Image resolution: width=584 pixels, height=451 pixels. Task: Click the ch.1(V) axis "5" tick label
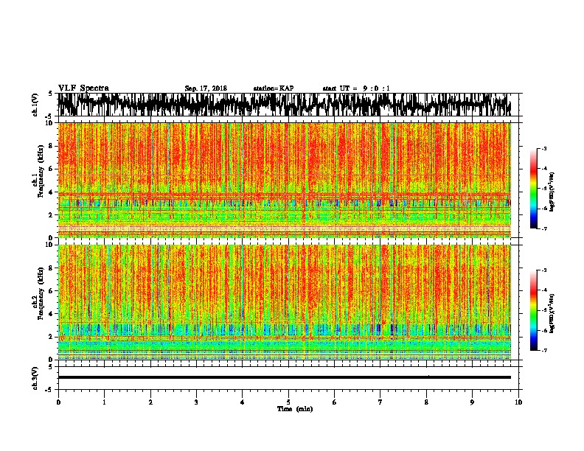click(51, 94)
